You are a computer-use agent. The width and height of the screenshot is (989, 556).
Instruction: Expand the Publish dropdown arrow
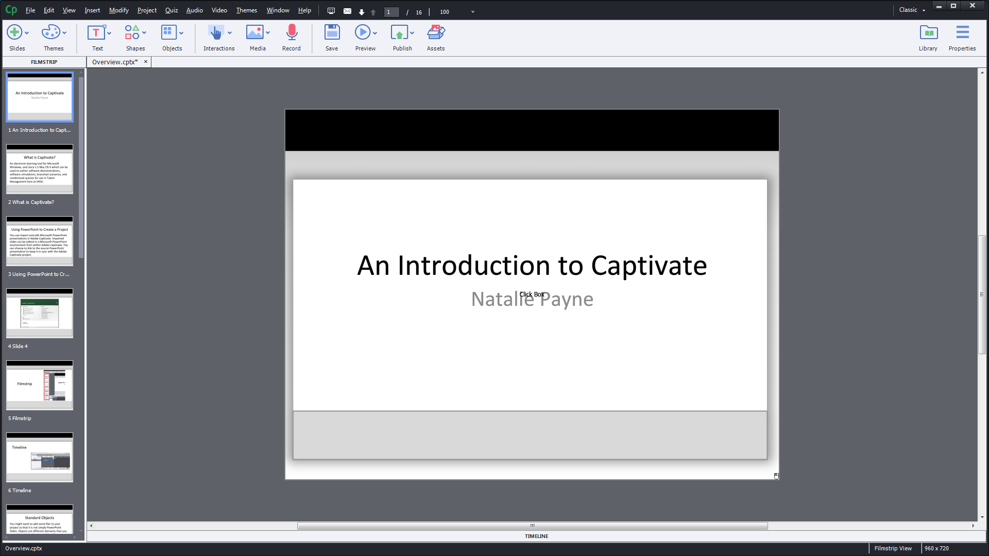click(x=412, y=33)
